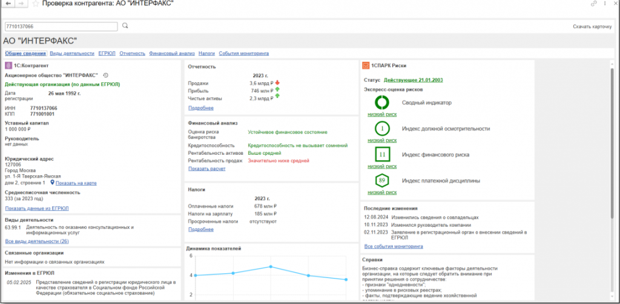Focus the INN search field with 7710137066
Image resolution: width=620 pixels, height=304 pixels.
pos(61,27)
